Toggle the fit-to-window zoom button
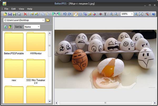 click(x=141, y=14)
